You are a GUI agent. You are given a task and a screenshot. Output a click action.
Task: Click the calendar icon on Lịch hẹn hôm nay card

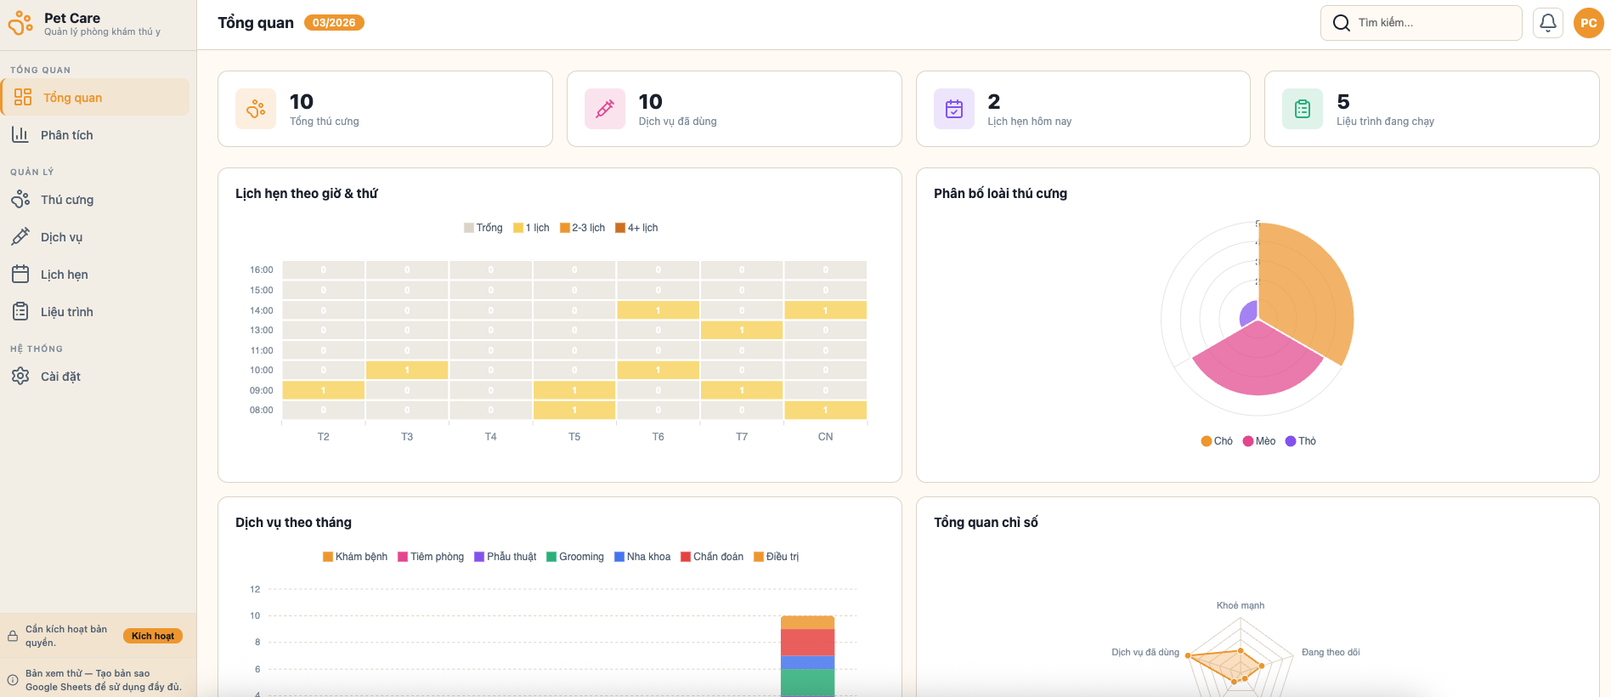click(954, 109)
